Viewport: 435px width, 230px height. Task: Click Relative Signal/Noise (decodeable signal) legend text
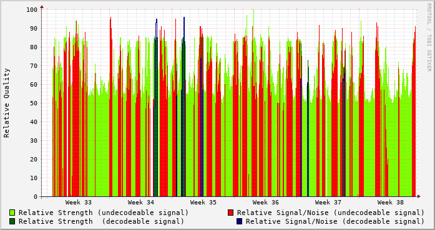pos(335,221)
